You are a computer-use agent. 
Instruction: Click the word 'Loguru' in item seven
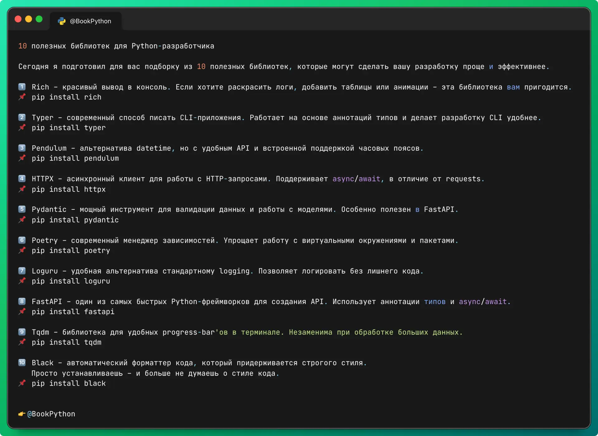coord(45,271)
